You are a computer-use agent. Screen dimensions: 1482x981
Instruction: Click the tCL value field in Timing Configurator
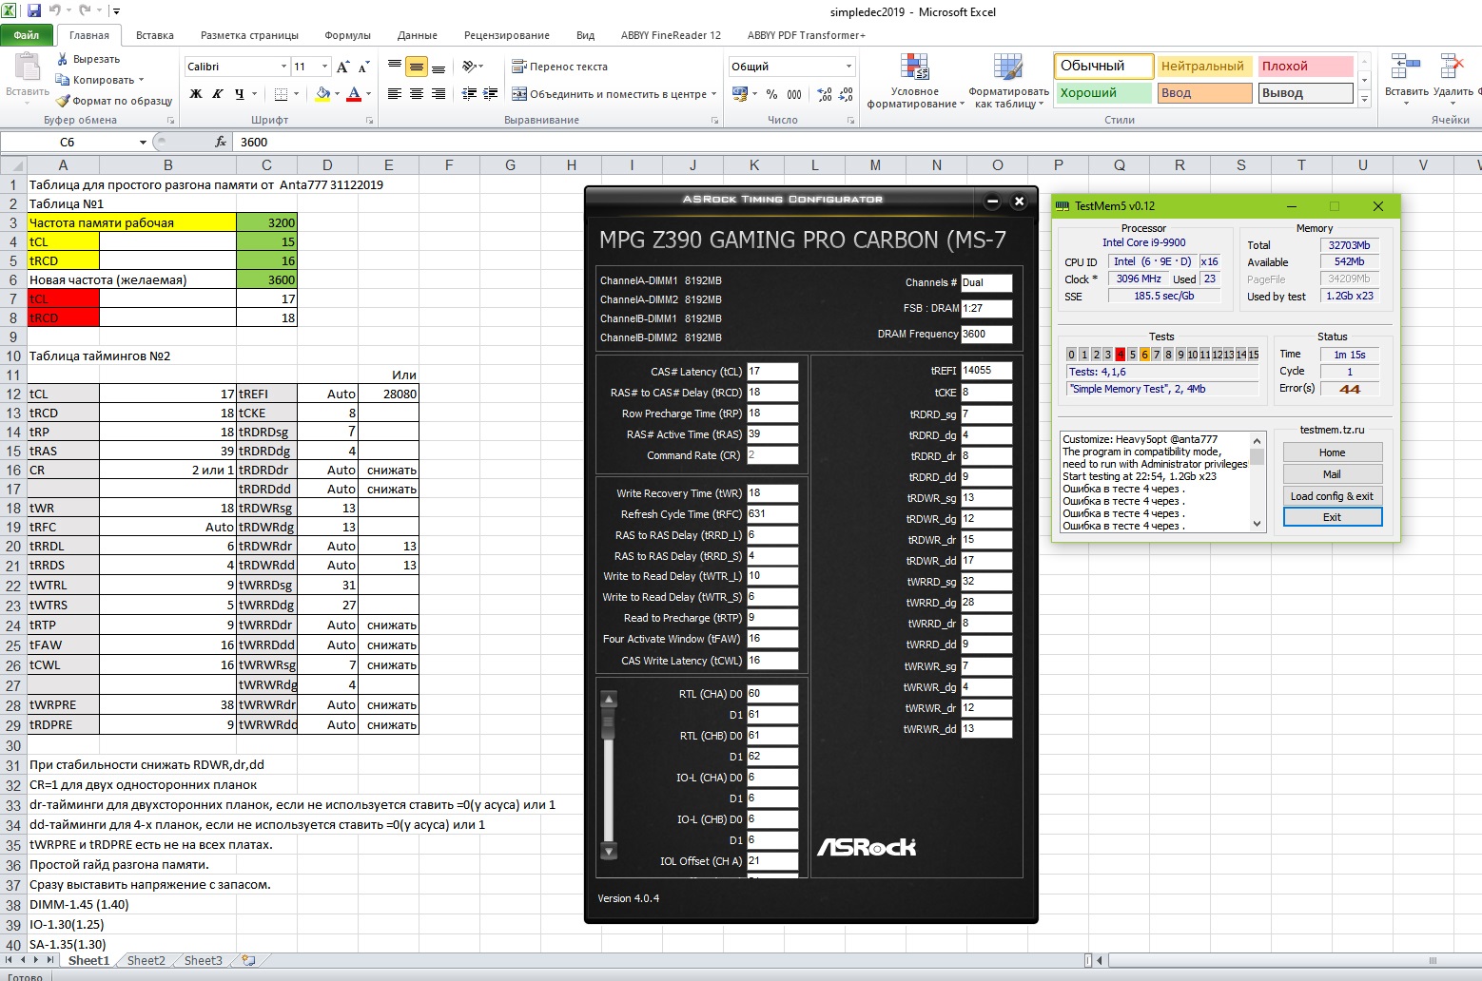(771, 372)
